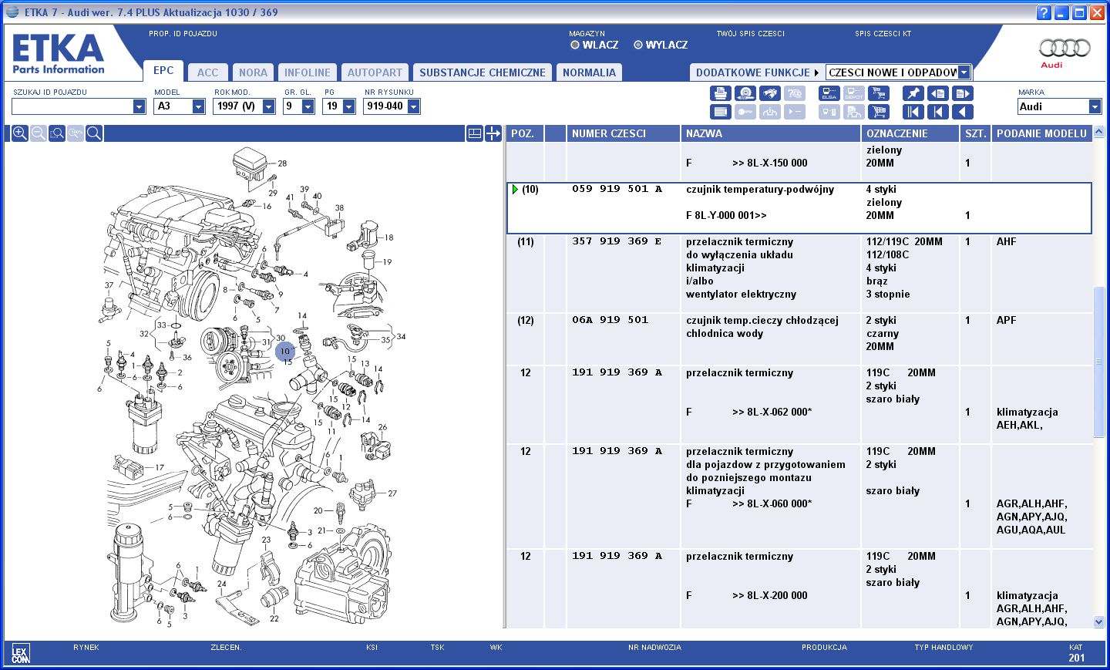The height and width of the screenshot is (670, 1110).
Task: Open the GR. GL. 9 dropdown
Action: click(x=308, y=106)
